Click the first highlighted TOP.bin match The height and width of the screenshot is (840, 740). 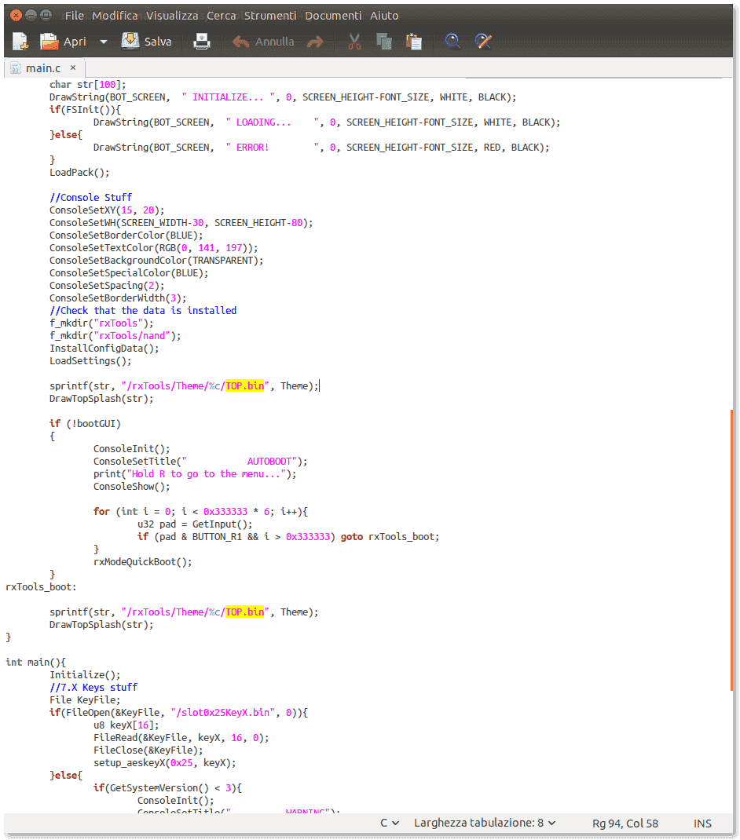(244, 385)
